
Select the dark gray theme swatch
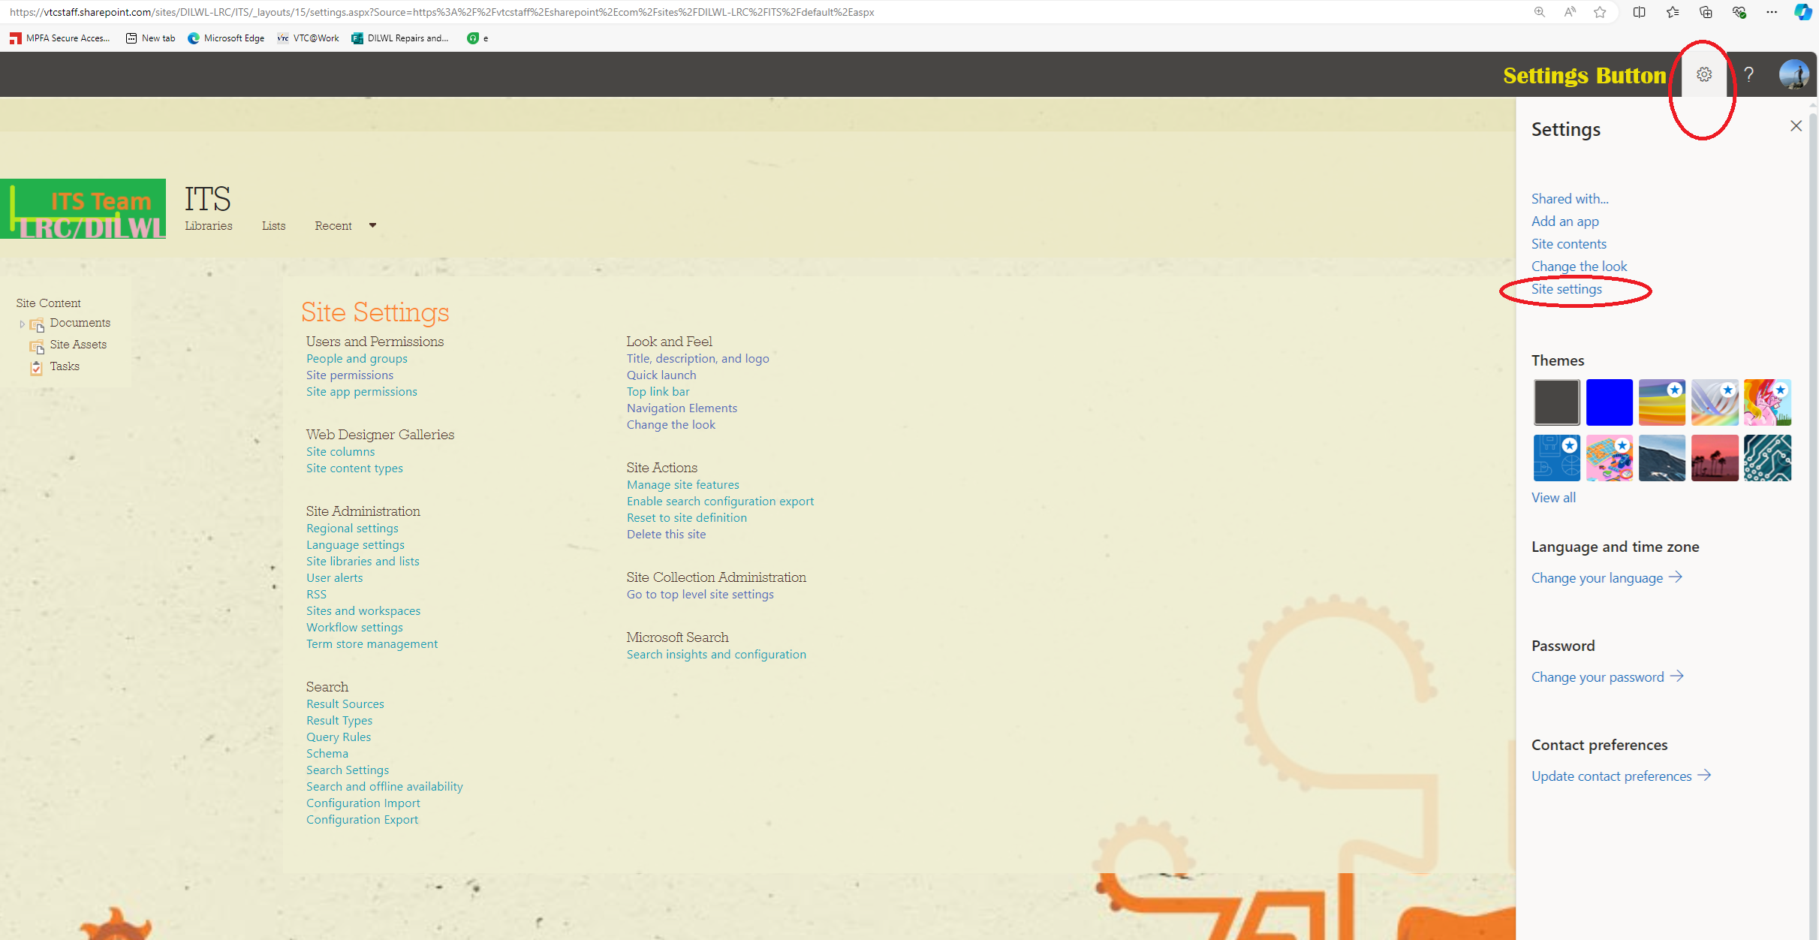point(1556,402)
